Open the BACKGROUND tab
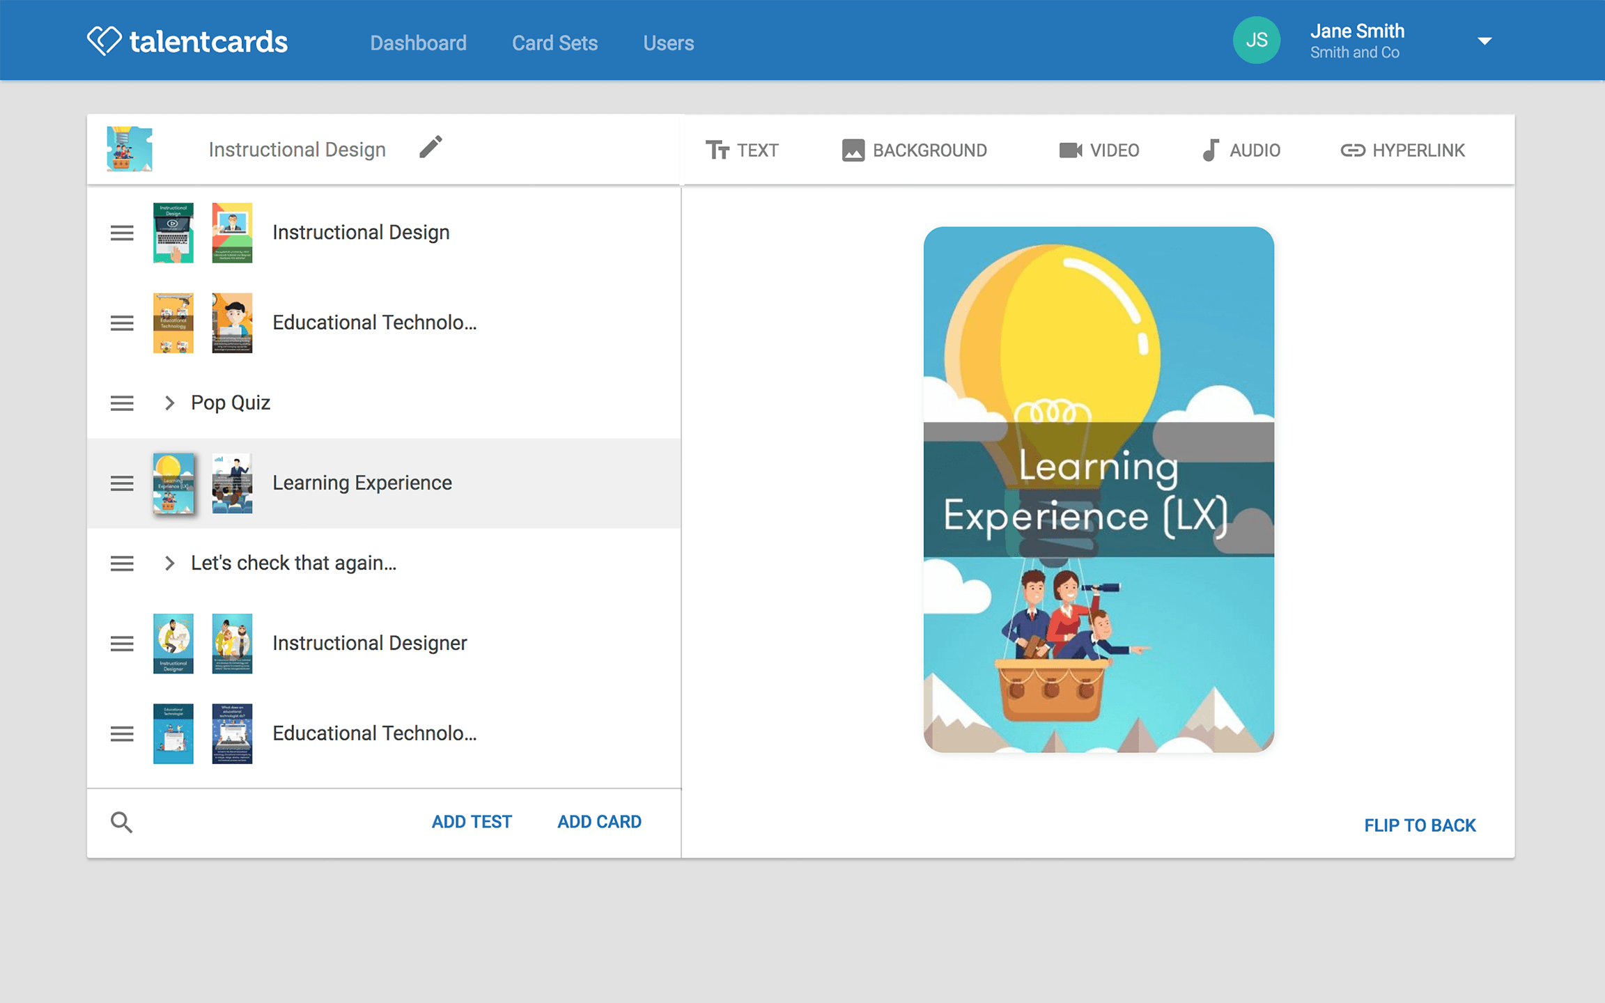The height and width of the screenshot is (1003, 1605). 914,150
